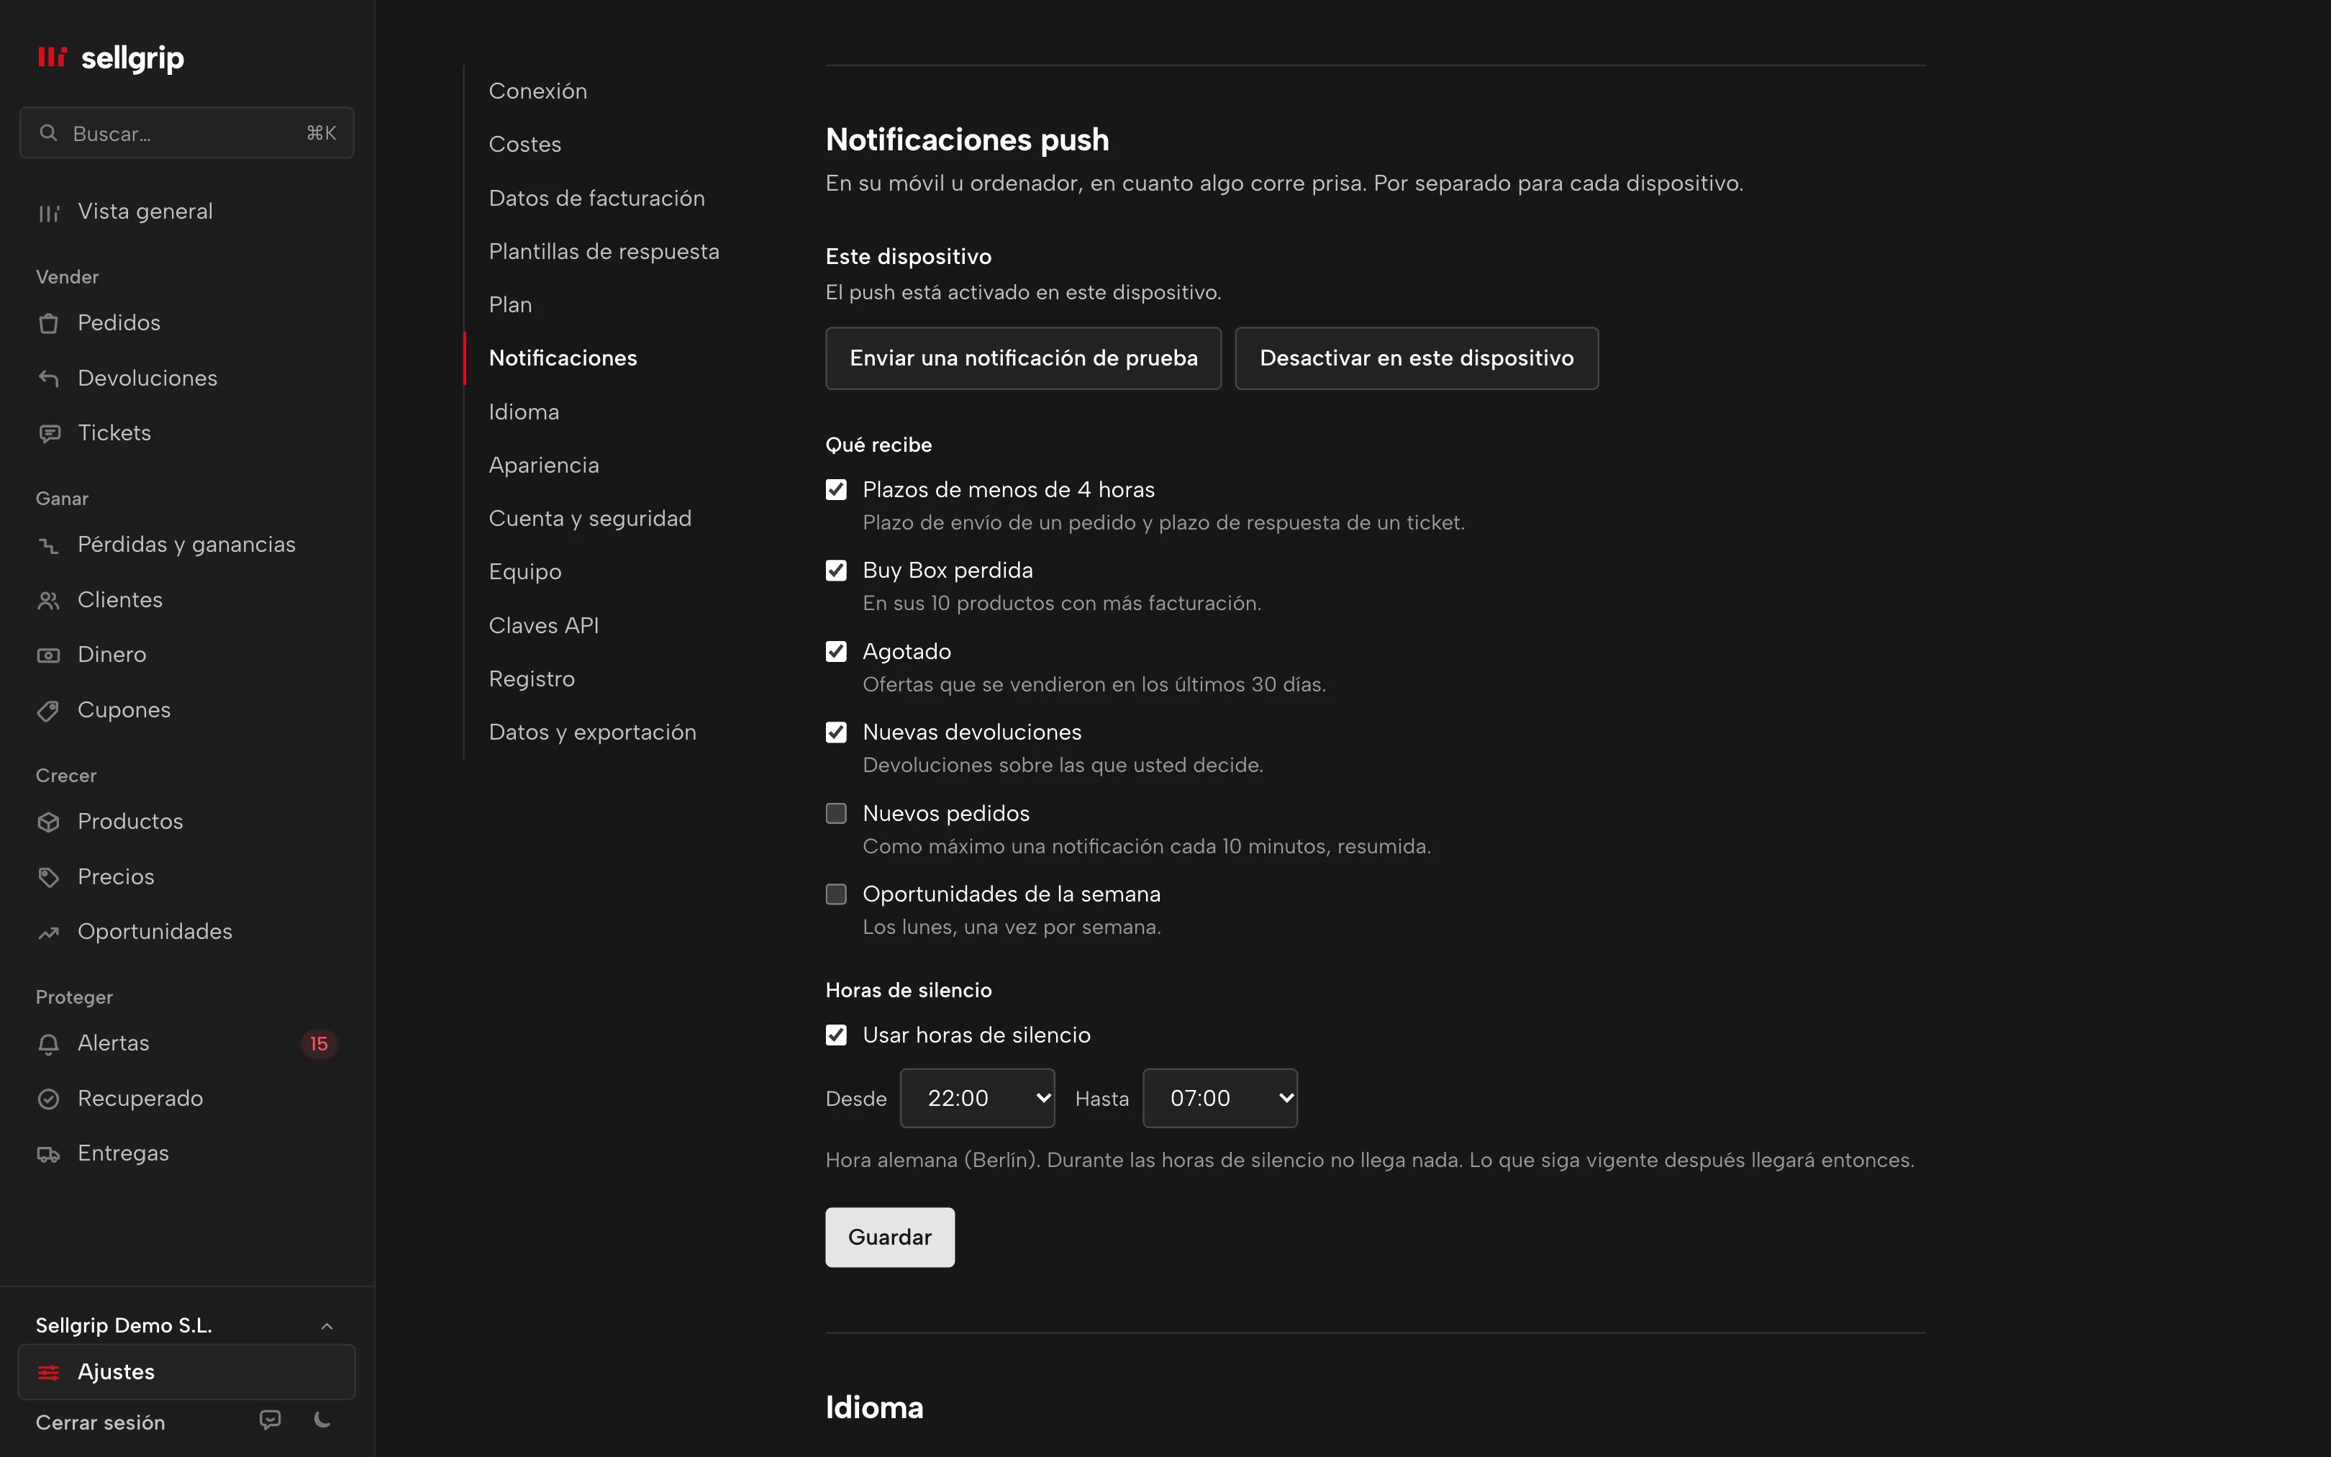
Task: Open the Conexión settings section
Action: [537, 91]
